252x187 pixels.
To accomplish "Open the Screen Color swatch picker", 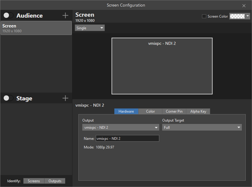I will [237, 16].
